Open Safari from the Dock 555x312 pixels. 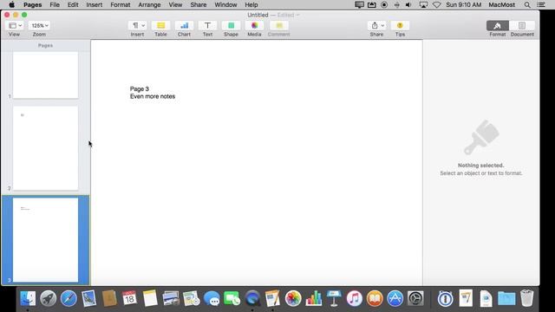pyautogui.click(x=69, y=298)
